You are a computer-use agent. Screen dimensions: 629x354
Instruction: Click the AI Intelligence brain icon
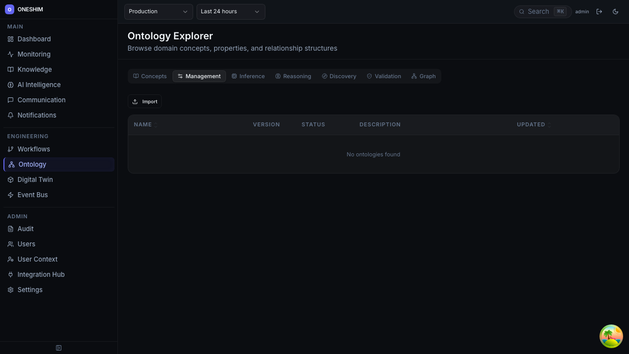click(x=10, y=85)
